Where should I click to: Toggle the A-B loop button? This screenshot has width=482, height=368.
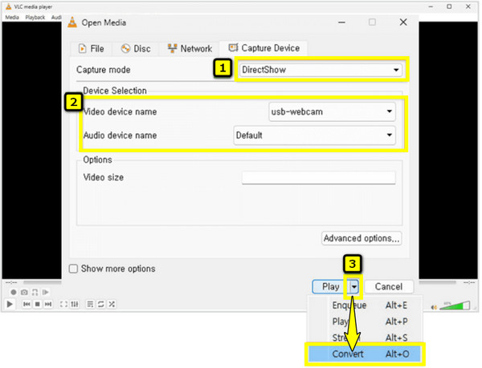35,293
